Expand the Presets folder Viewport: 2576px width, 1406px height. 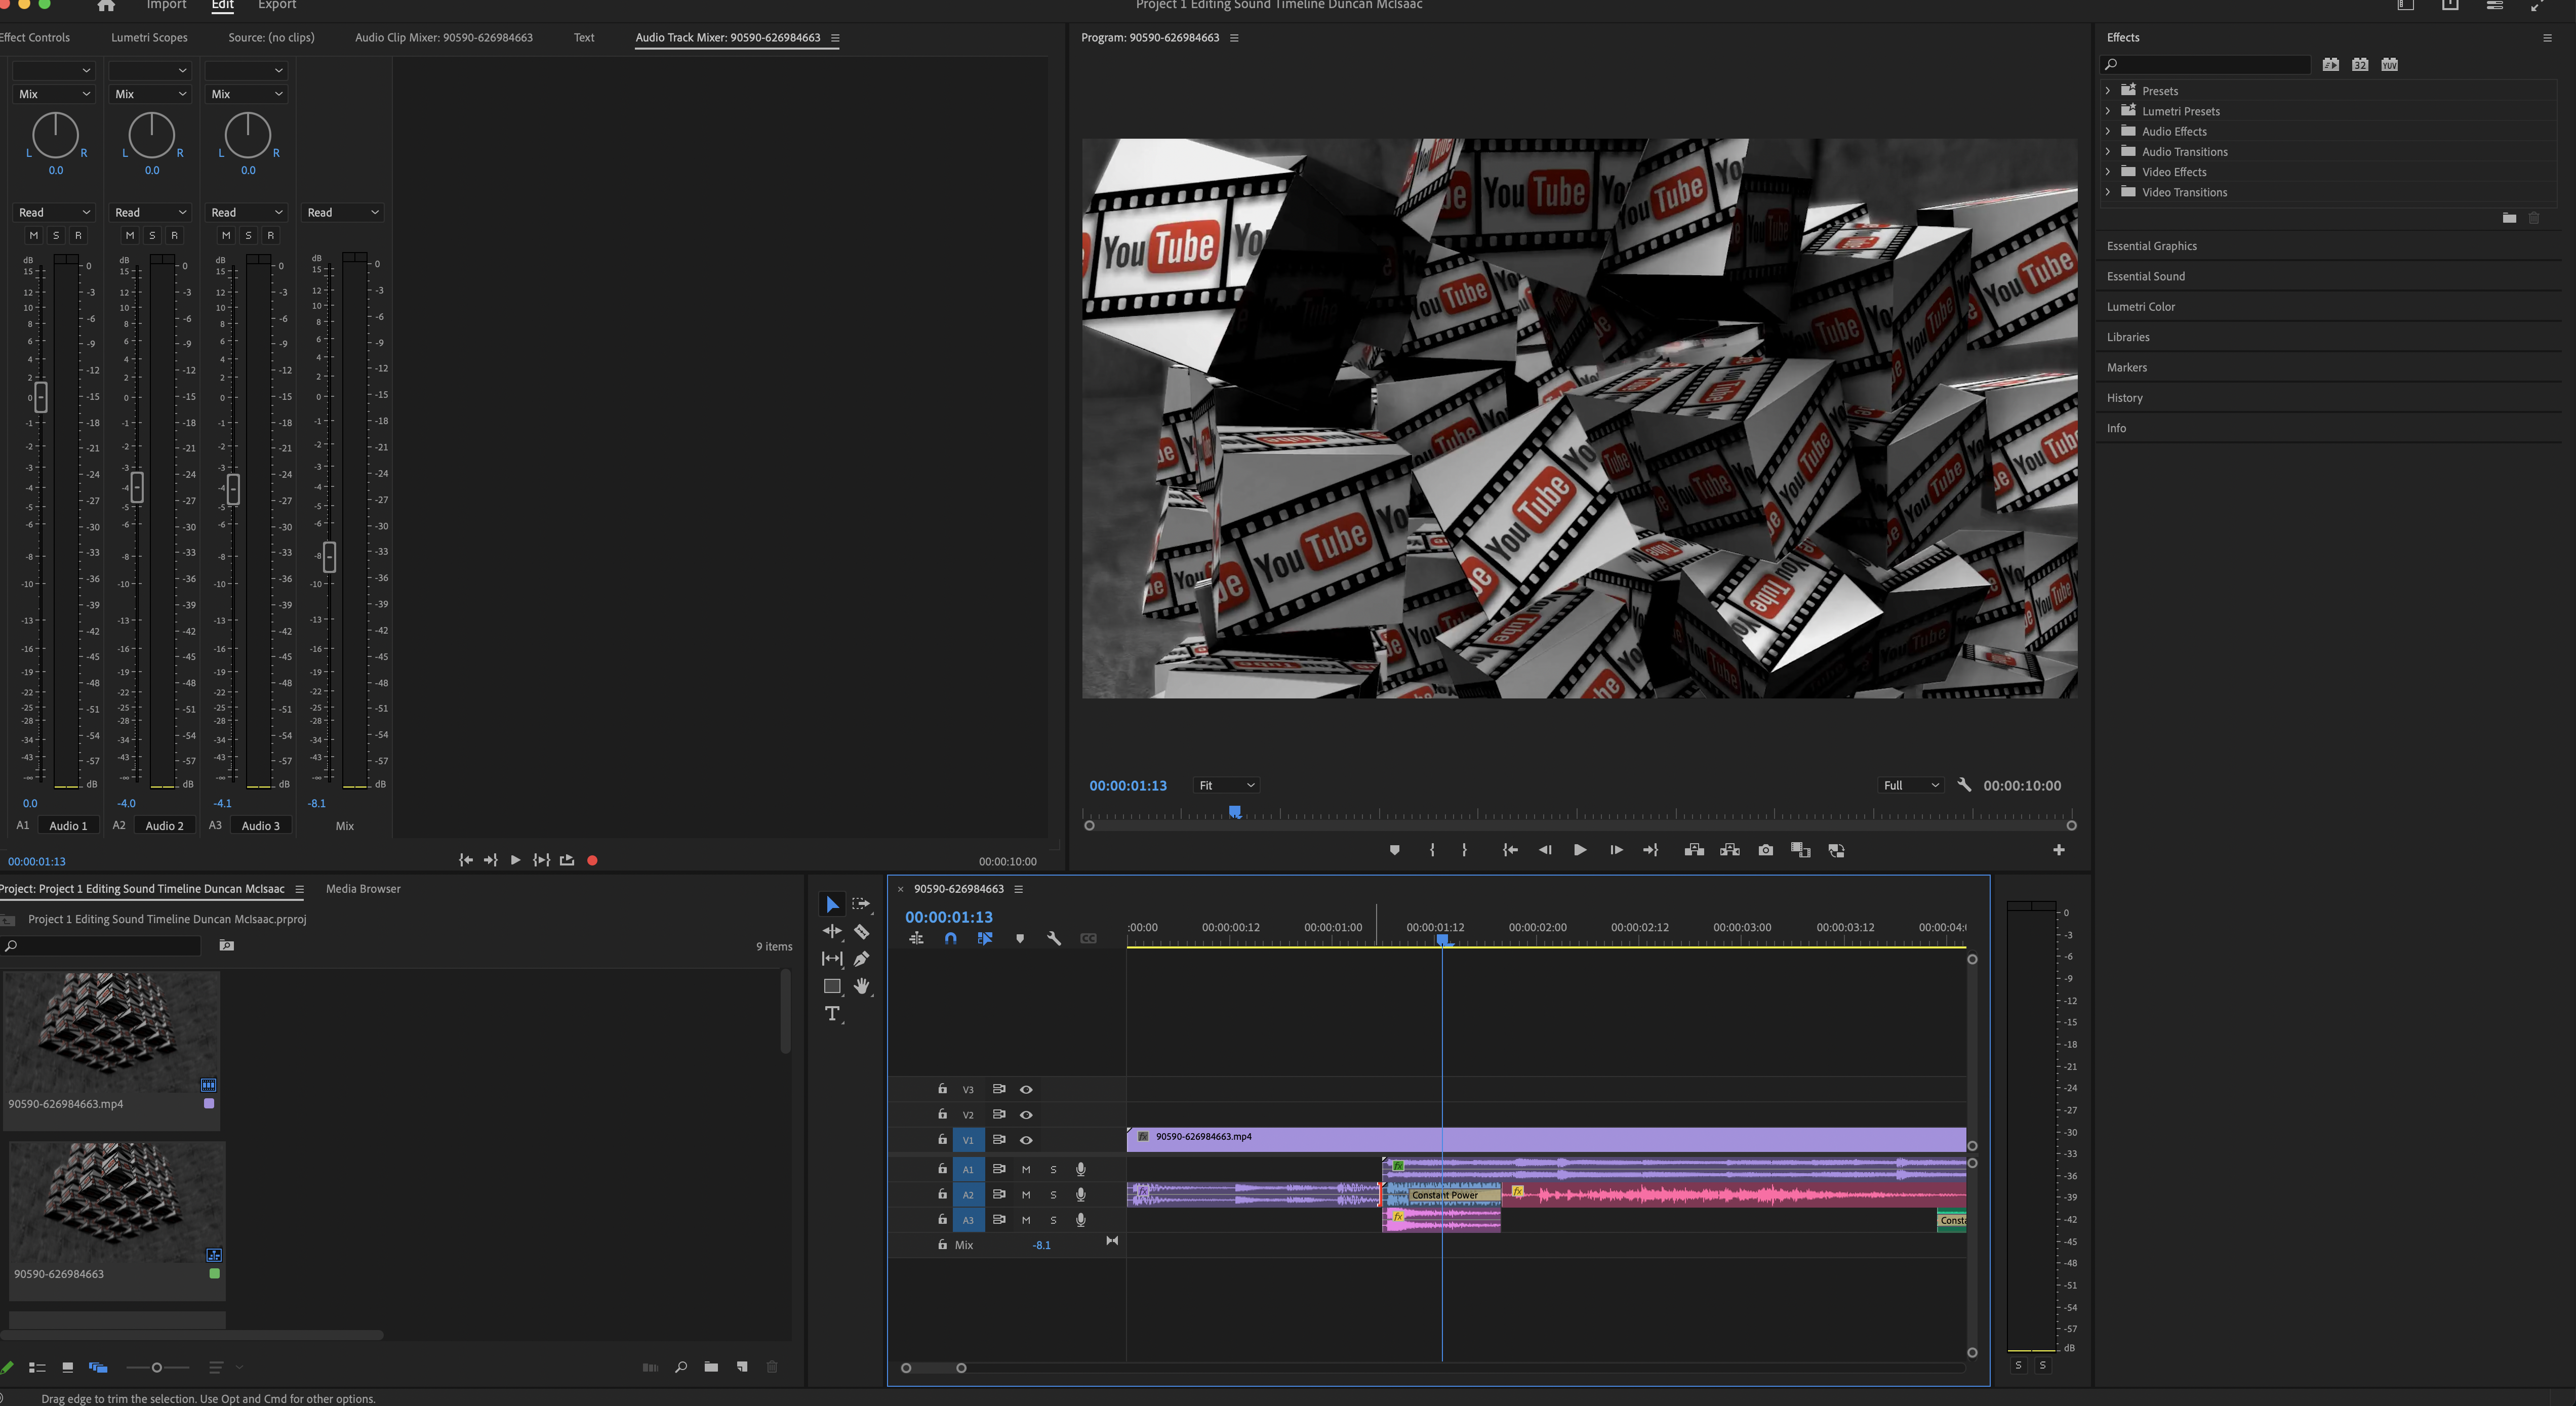click(x=2108, y=90)
